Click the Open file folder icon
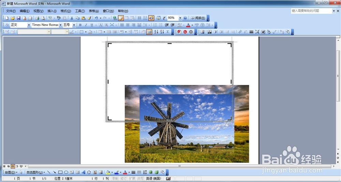This screenshot has width=341, height=182. pos(13,18)
